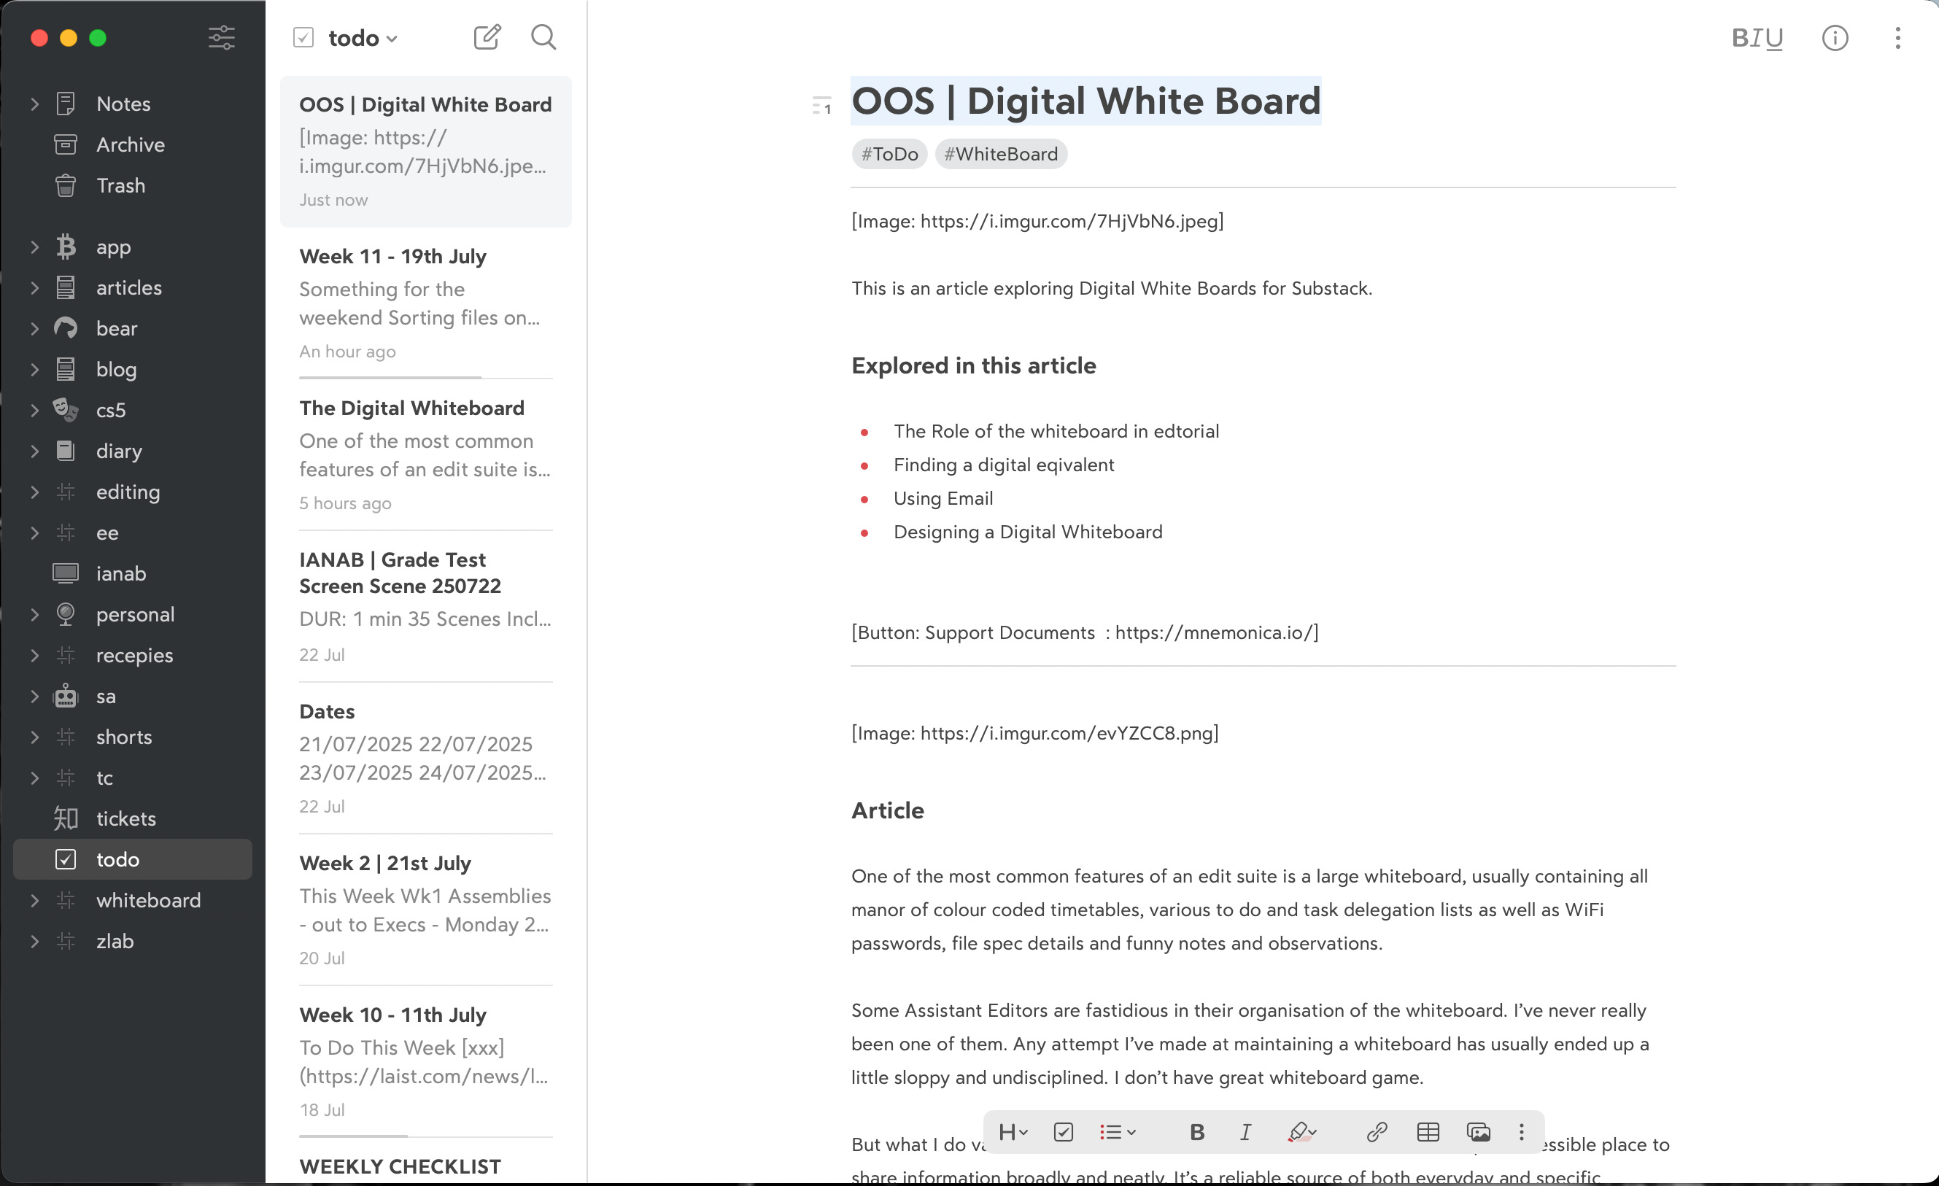Open the heading level dropdown
The image size is (1939, 1186).
pos(1012,1132)
